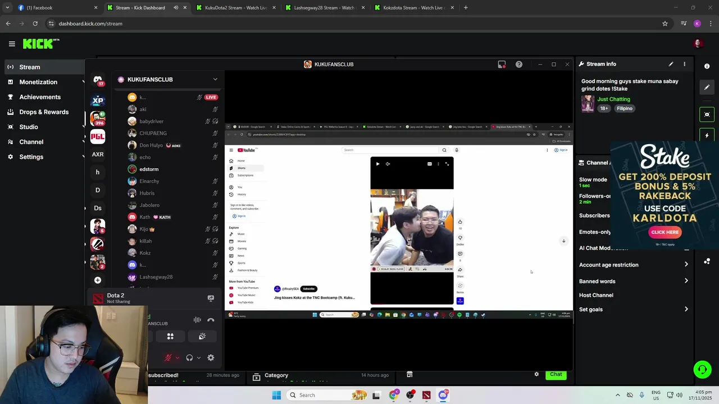Click the Stake ad CLICK HERE button
The height and width of the screenshot is (404, 719).
pos(665,232)
